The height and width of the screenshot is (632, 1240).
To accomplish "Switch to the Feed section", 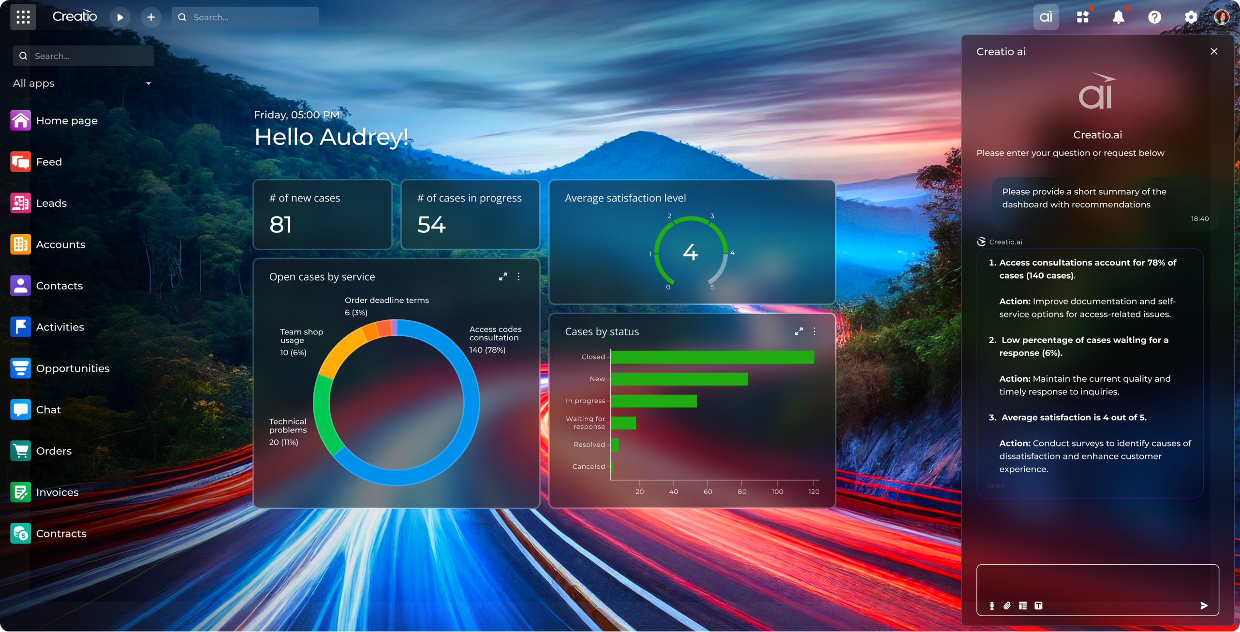I will [20, 161].
